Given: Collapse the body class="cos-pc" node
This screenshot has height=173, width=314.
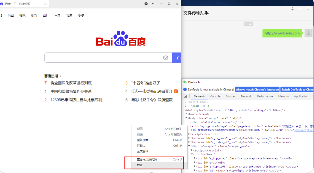Looking at the screenshot, I should pos(186,118).
